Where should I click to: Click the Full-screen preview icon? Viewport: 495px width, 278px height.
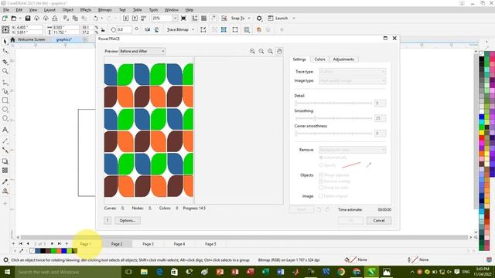tap(183, 19)
